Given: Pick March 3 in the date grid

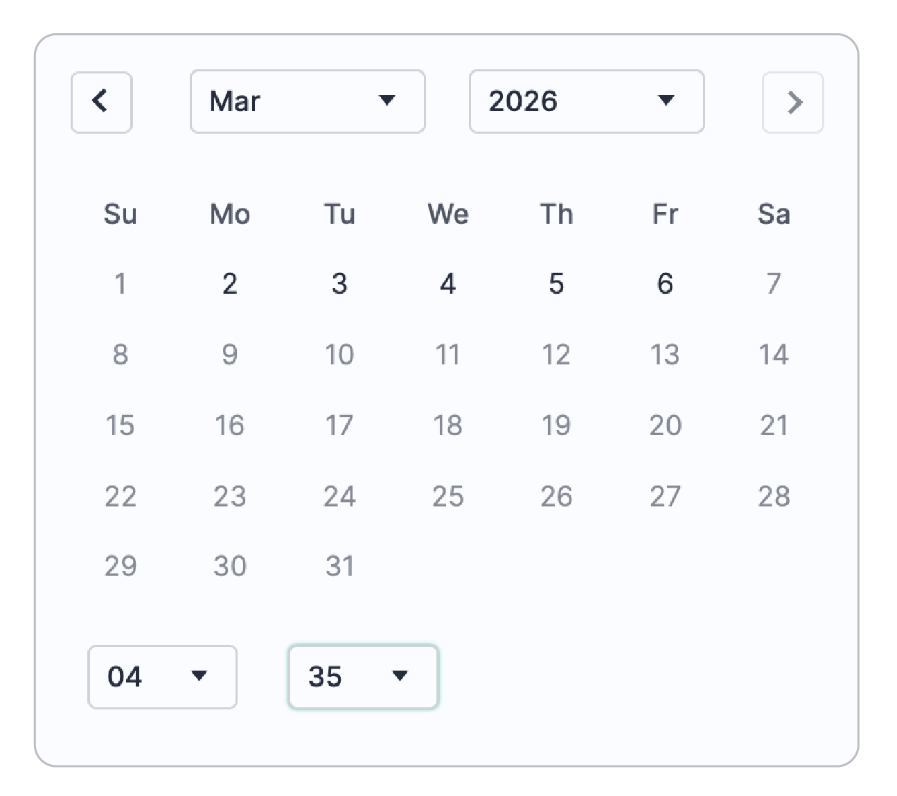Looking at the screenshot, I should [339, 284].
